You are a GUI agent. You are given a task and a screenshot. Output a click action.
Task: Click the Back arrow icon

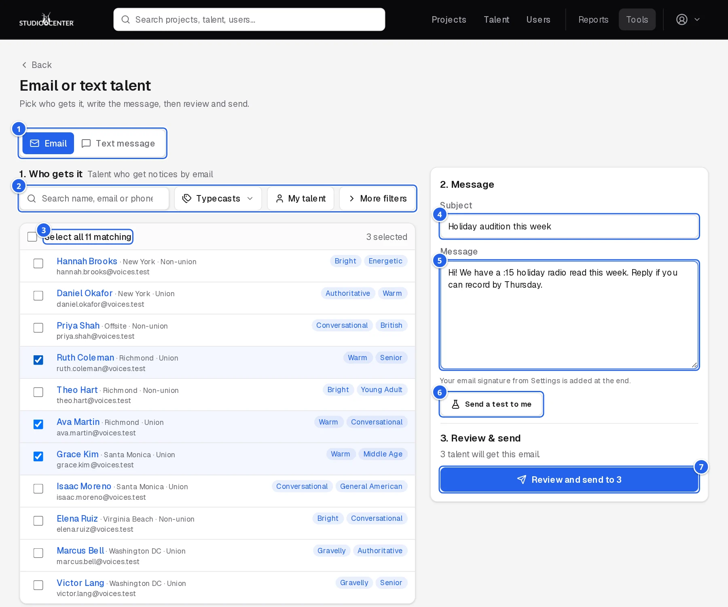pyautogui.click(x=24, y=65)
